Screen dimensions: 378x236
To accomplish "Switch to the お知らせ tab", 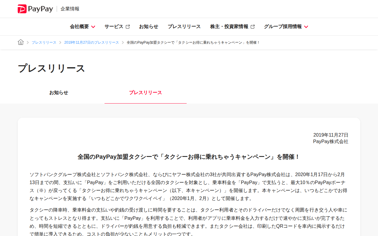I will coord(59,93).
